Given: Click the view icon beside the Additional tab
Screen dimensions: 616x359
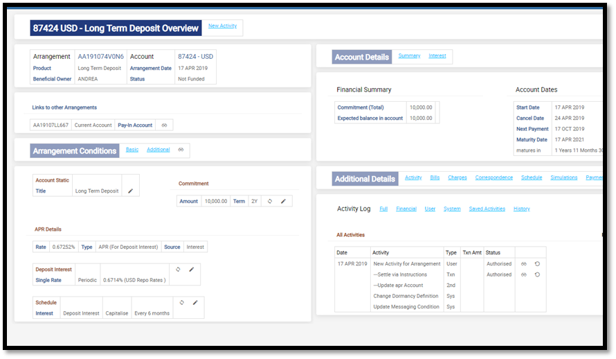Looking at the screenshot, I should pos(181,150).
